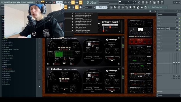Image resolution: width=181 pixels, height=102 pixels.
Task: Open the help question mark icon
Action: click(150, 2)
